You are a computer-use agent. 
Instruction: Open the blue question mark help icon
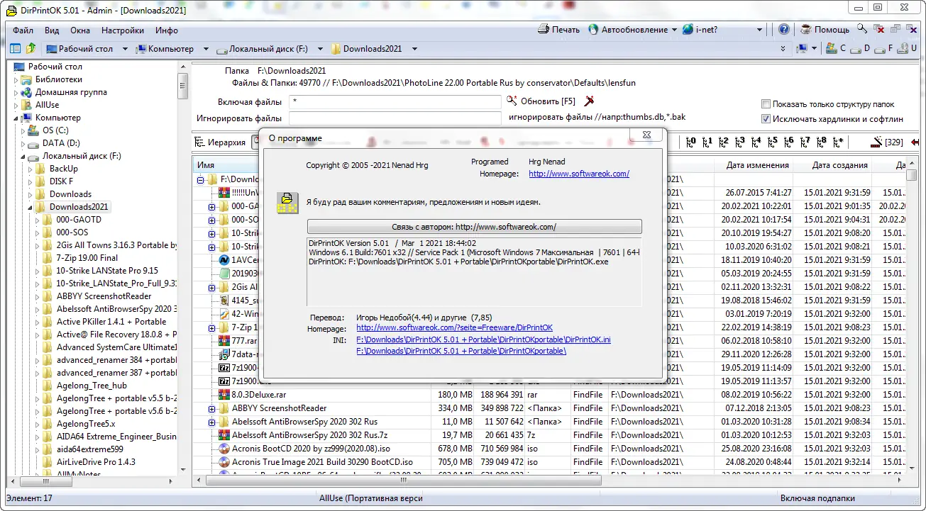point(784,30)
